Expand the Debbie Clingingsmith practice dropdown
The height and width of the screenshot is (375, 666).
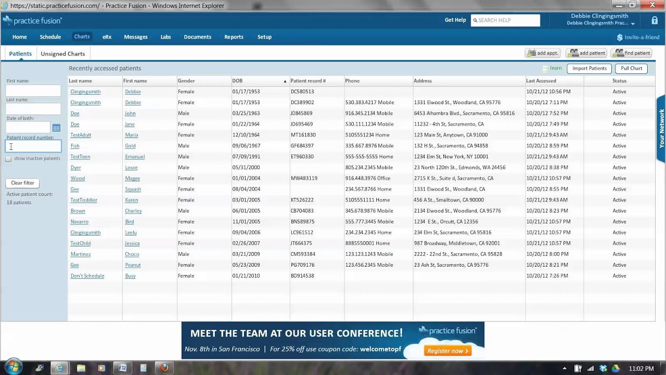coord(633,23)
